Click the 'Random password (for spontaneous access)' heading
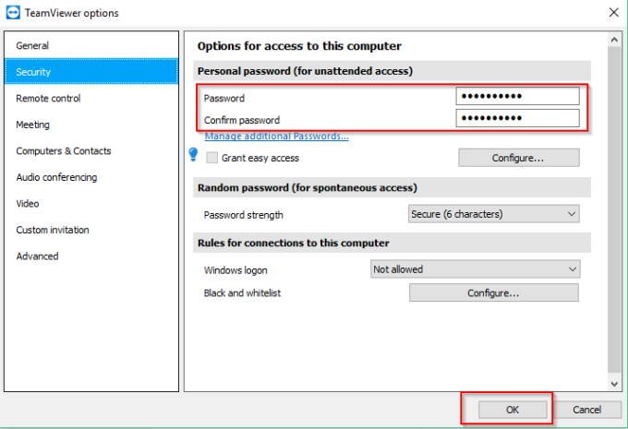 (308, 187)
